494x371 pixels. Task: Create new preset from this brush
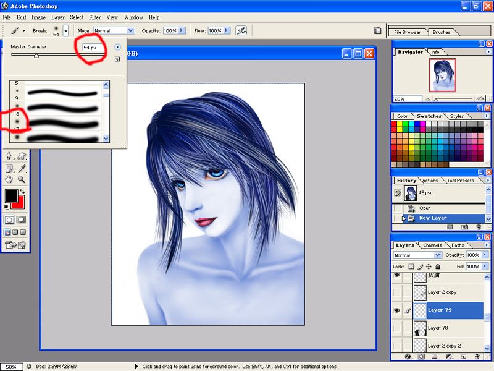click(x=117, y=59)
